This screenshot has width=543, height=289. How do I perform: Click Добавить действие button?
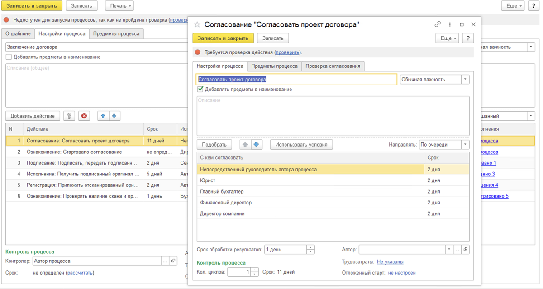33,116
